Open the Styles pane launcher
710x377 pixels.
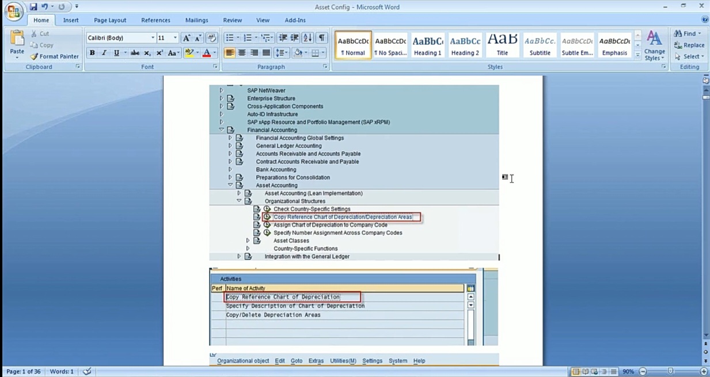[x=664, y=67]
